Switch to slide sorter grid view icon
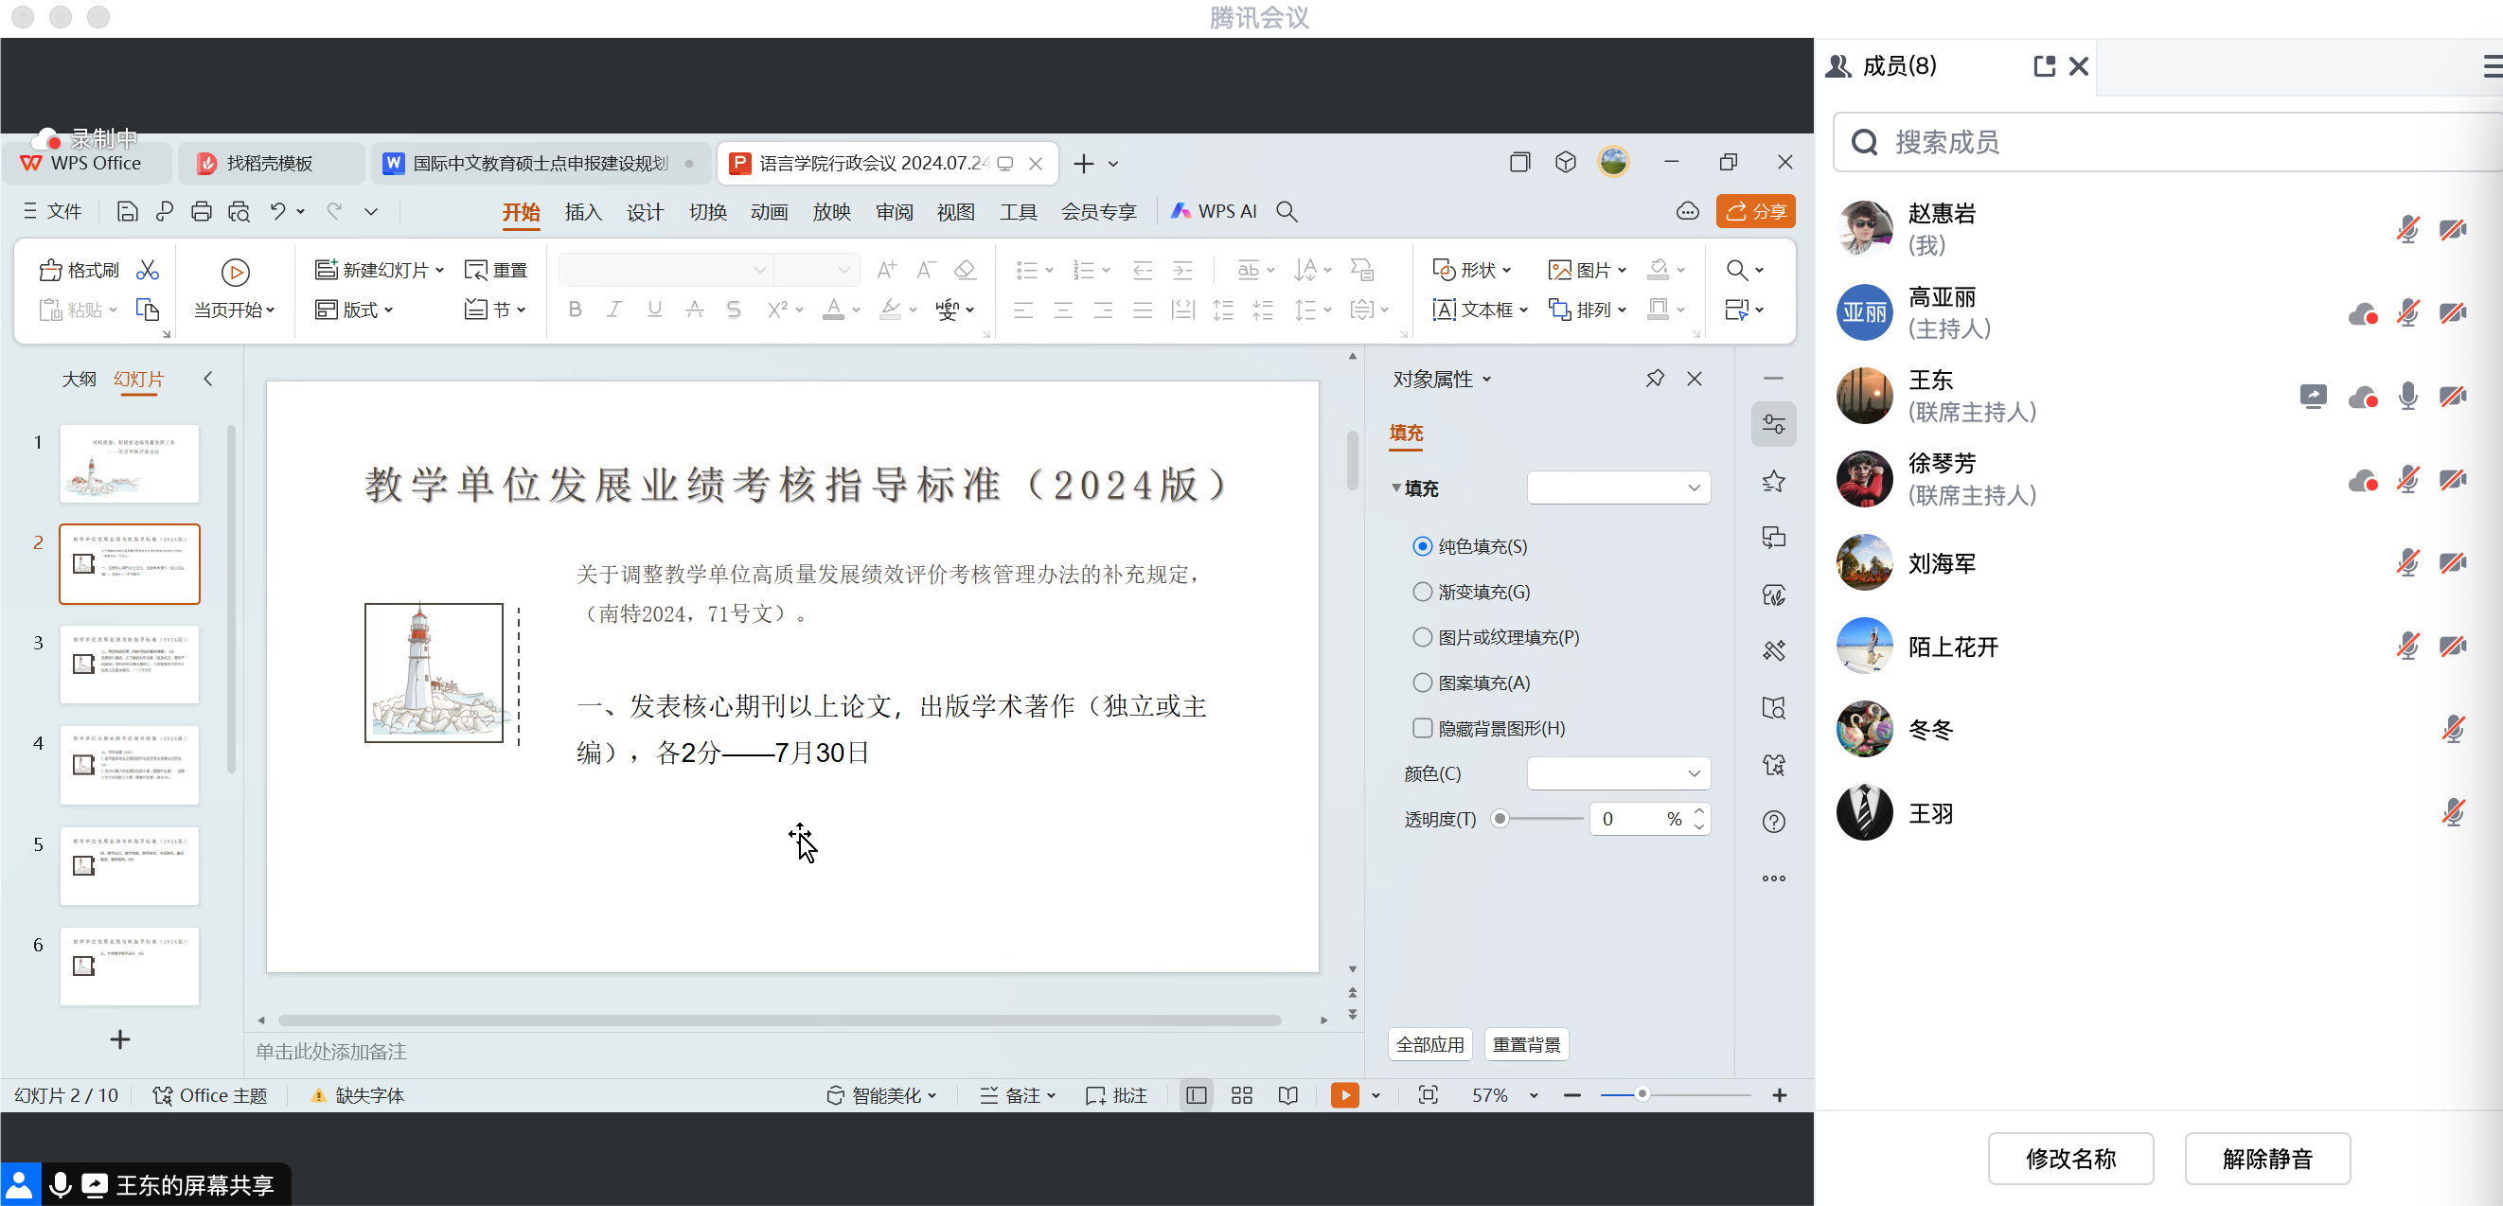This screenshot has height=1206, width=2503. [1242, 1095]
